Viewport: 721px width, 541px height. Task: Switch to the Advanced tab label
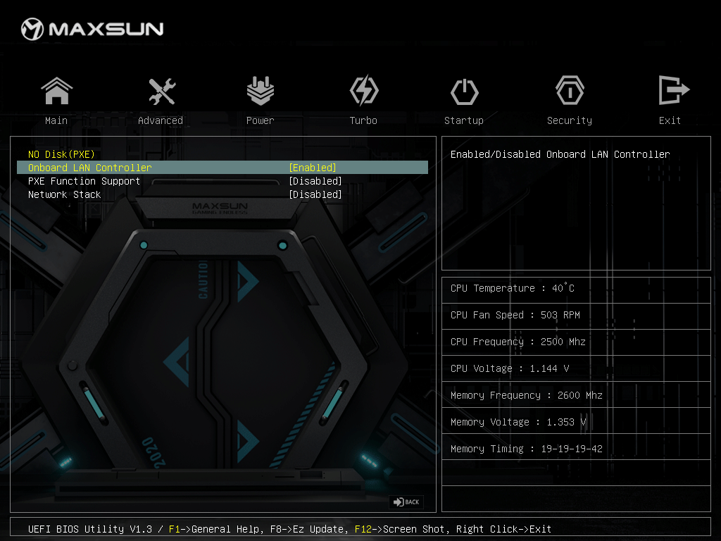click(161, 120)
